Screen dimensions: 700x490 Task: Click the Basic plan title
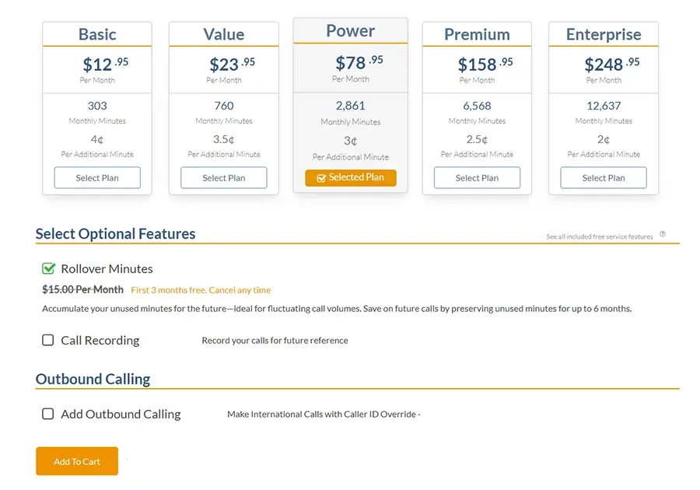click(97, 34)
